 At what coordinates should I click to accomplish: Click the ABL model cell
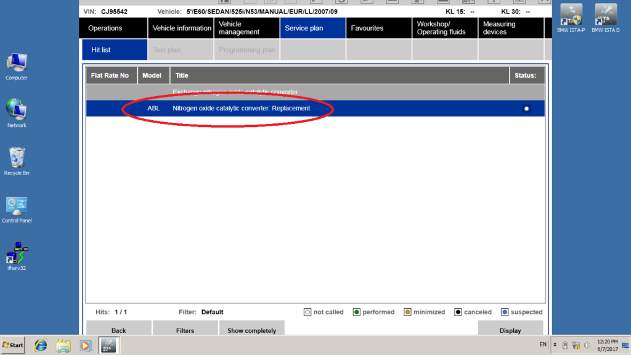pyautogui.click(x=153, y=108)
